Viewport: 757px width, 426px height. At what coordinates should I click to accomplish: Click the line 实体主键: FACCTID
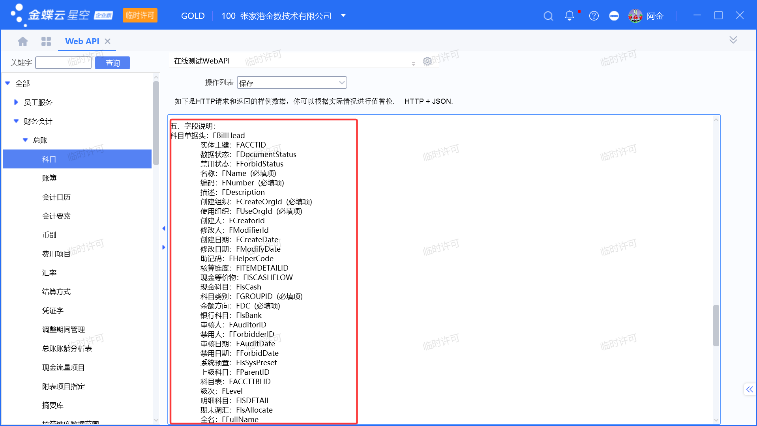point(233,145)
